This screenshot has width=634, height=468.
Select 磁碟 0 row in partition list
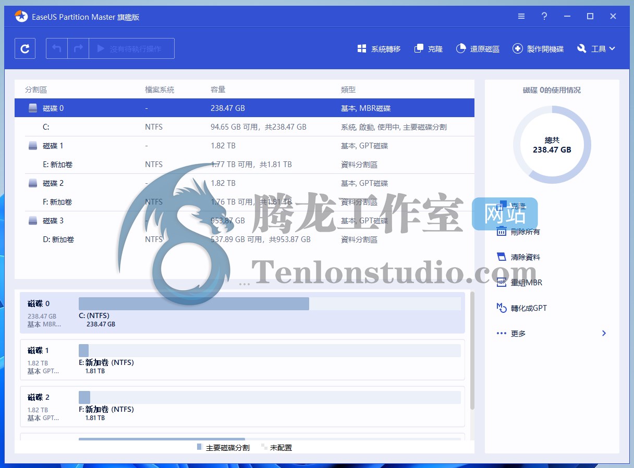tap(245, 108)
